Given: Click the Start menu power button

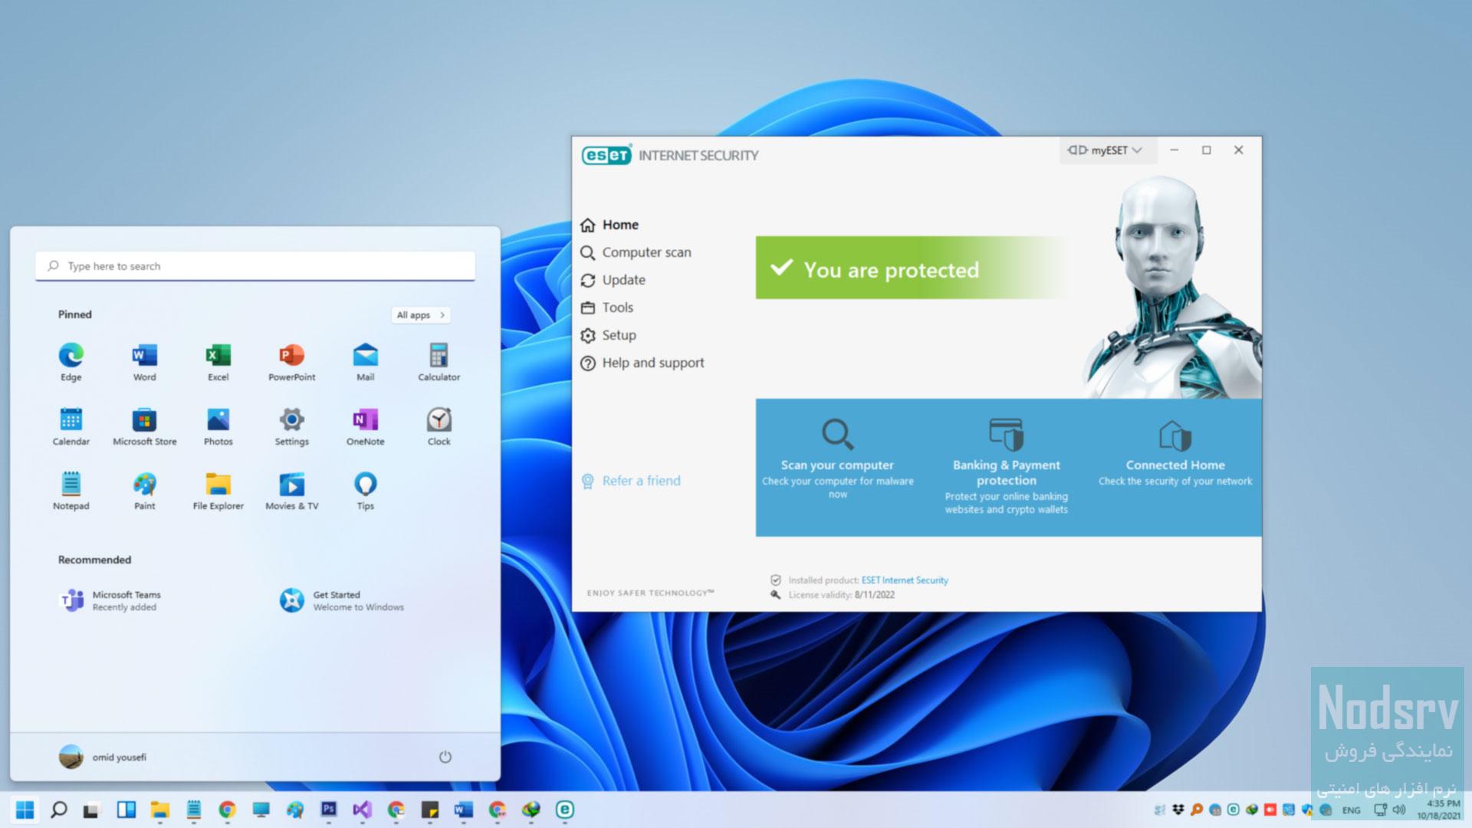Looking at the screenshot, I should tap(445, 757).
